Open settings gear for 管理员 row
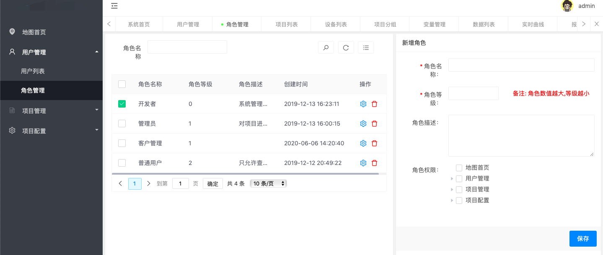Screen dimensions: 603x255 pos(363,124)
